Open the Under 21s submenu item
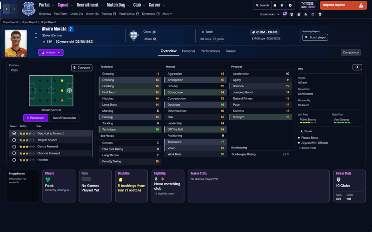 [77, 14]
